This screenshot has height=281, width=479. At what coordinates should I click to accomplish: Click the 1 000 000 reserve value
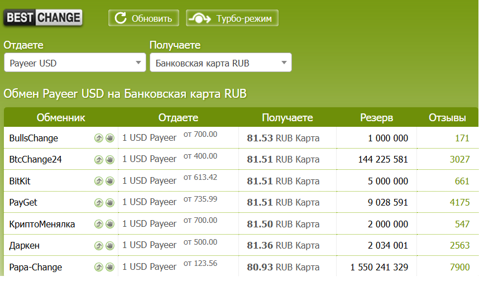[388, 138]
